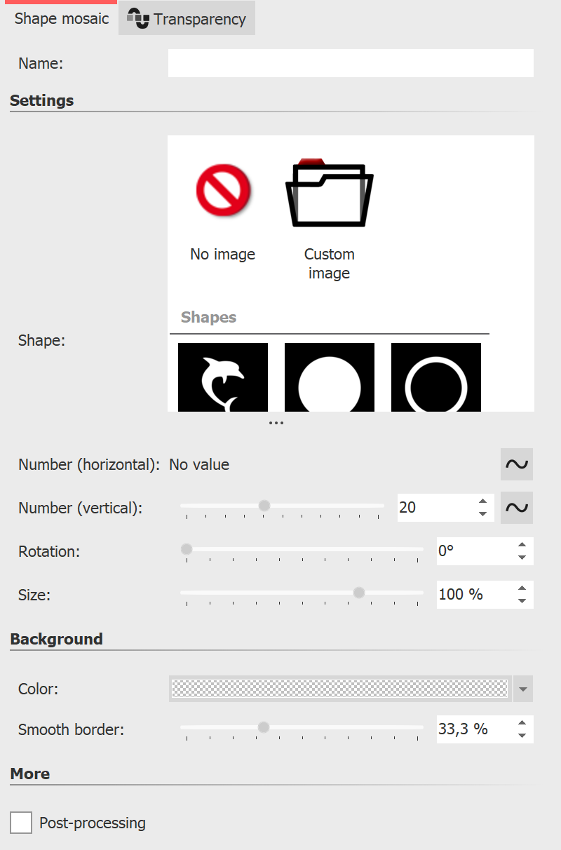Decrease the Size percentage with the down arrow
This screenshot has height=850, width=561.
(x=522, y=600)
